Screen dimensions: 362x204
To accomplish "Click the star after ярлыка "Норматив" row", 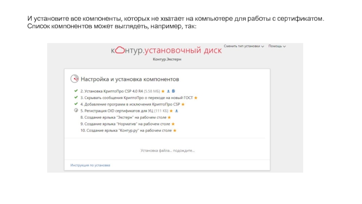I will (173, 124).
